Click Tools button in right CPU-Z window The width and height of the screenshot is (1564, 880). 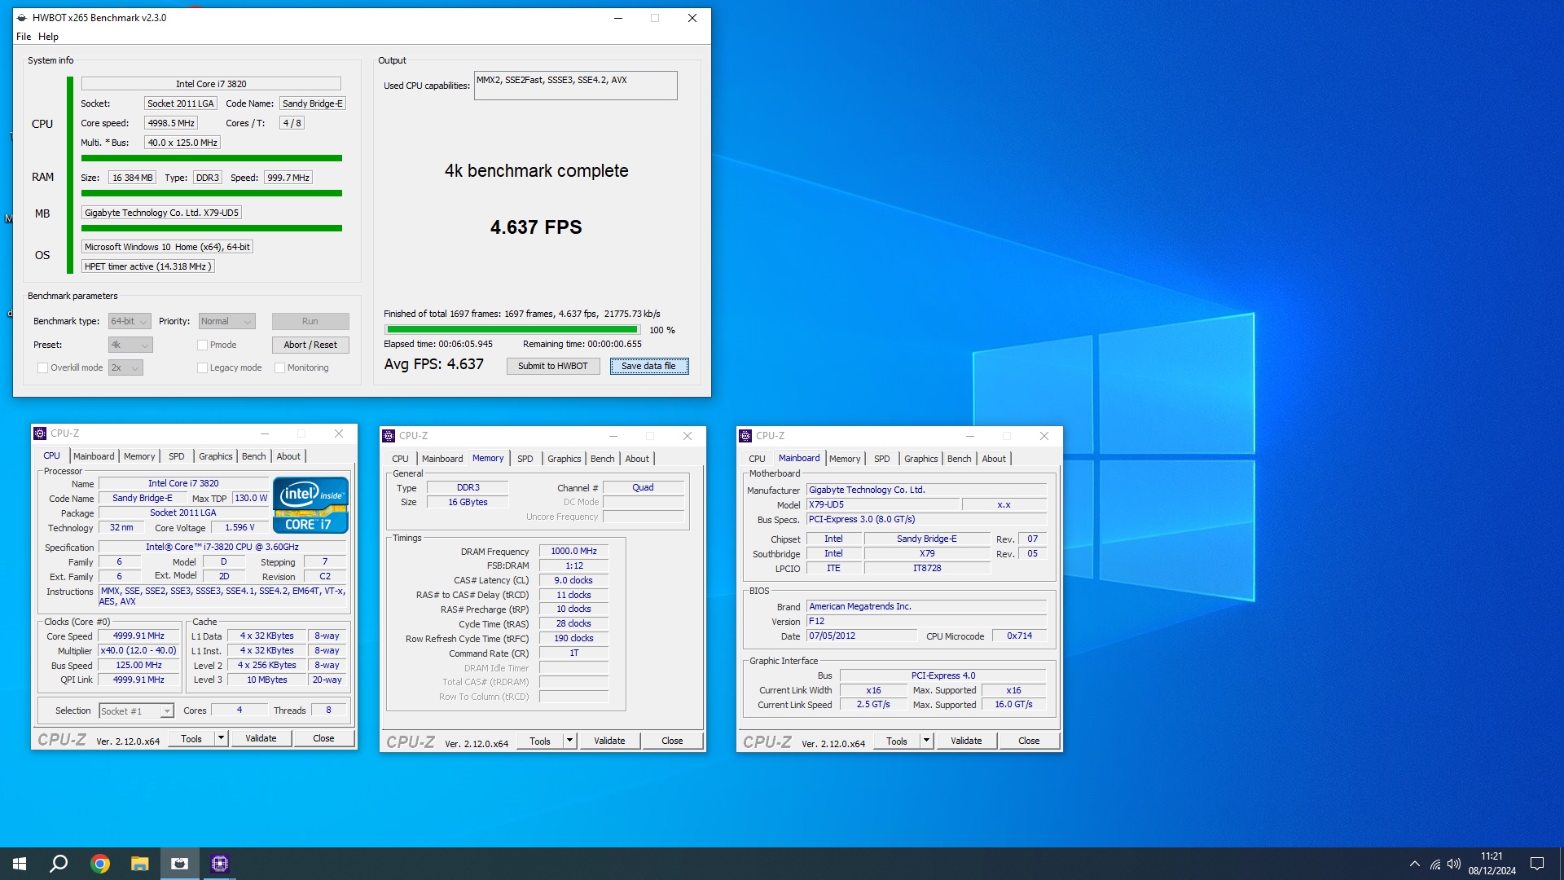pyautogui.click(x=897, y=741)
